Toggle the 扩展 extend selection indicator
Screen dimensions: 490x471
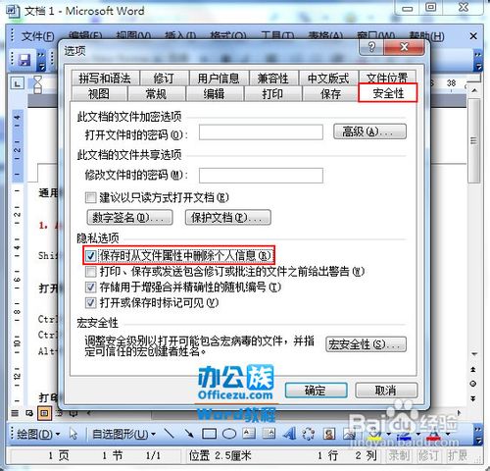pos(458,455)
